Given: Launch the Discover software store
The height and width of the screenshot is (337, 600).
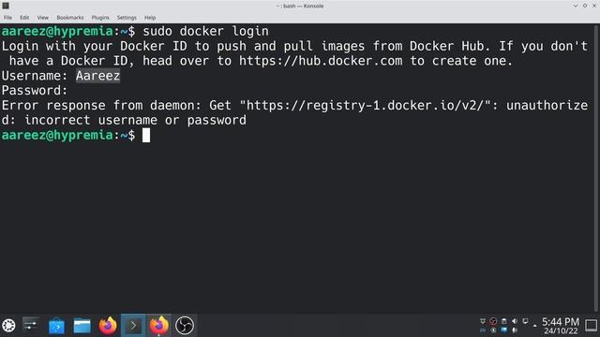Looking at the screenshot, I should 56,326.
